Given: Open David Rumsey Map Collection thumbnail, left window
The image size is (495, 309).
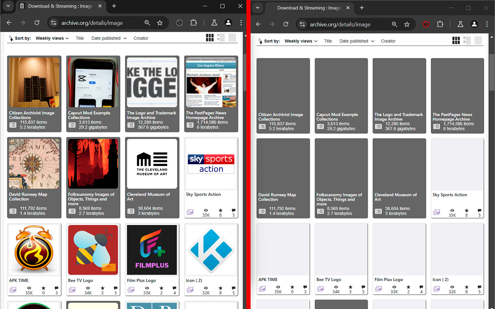Looking at the screenshot, I should 34,164.
